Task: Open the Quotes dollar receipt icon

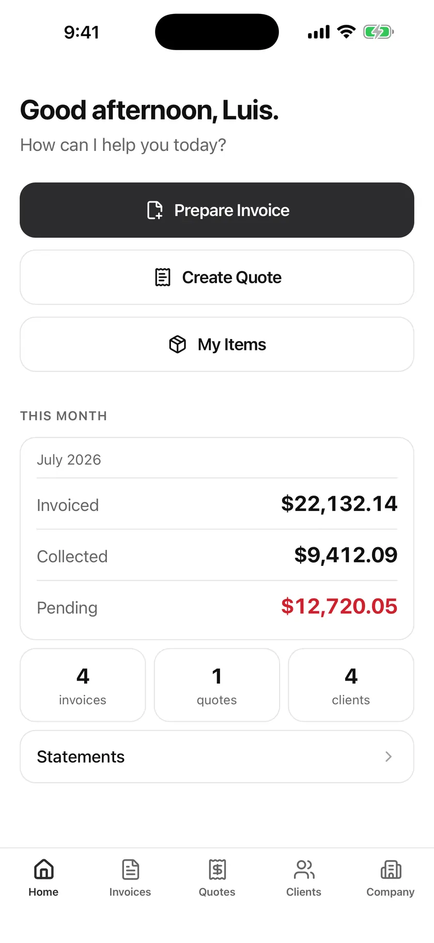Action: (x=217, y=869)
